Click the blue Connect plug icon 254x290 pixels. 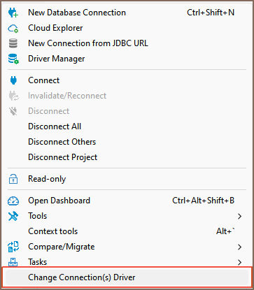[13, 80]
